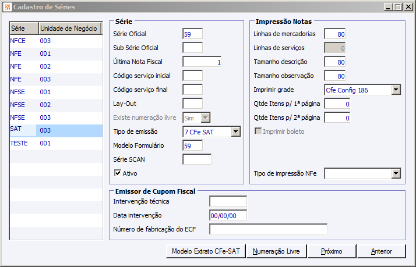Focus the Linhas de mercadorias field
416x267 pixels.
[334, 34]
